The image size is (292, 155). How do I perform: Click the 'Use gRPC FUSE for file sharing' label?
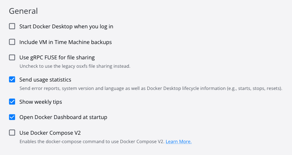[x=57, y=58]
